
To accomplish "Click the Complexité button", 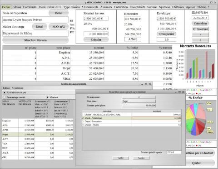I will coord(166,34).
